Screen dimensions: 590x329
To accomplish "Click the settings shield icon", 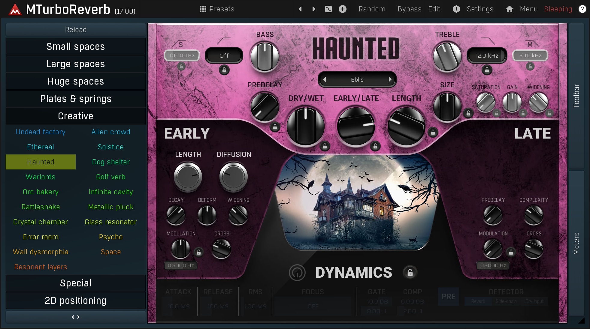I will click(456, 9).
